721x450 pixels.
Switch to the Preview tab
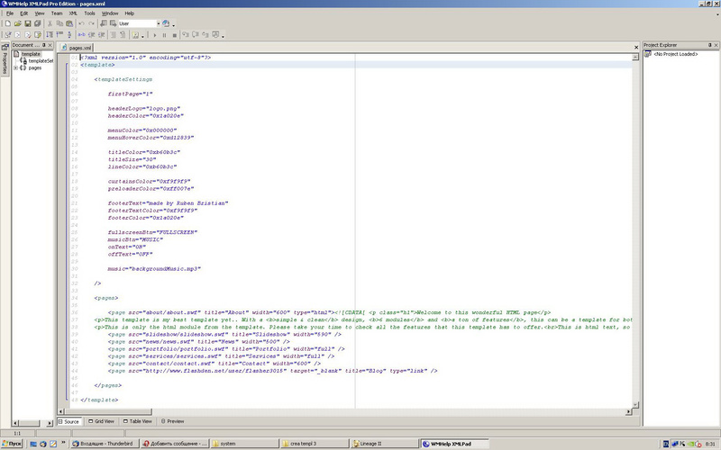(x=172, y=420)
